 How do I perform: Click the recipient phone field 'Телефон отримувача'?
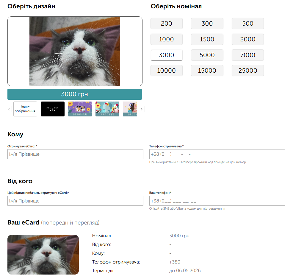tap(217, 154)
